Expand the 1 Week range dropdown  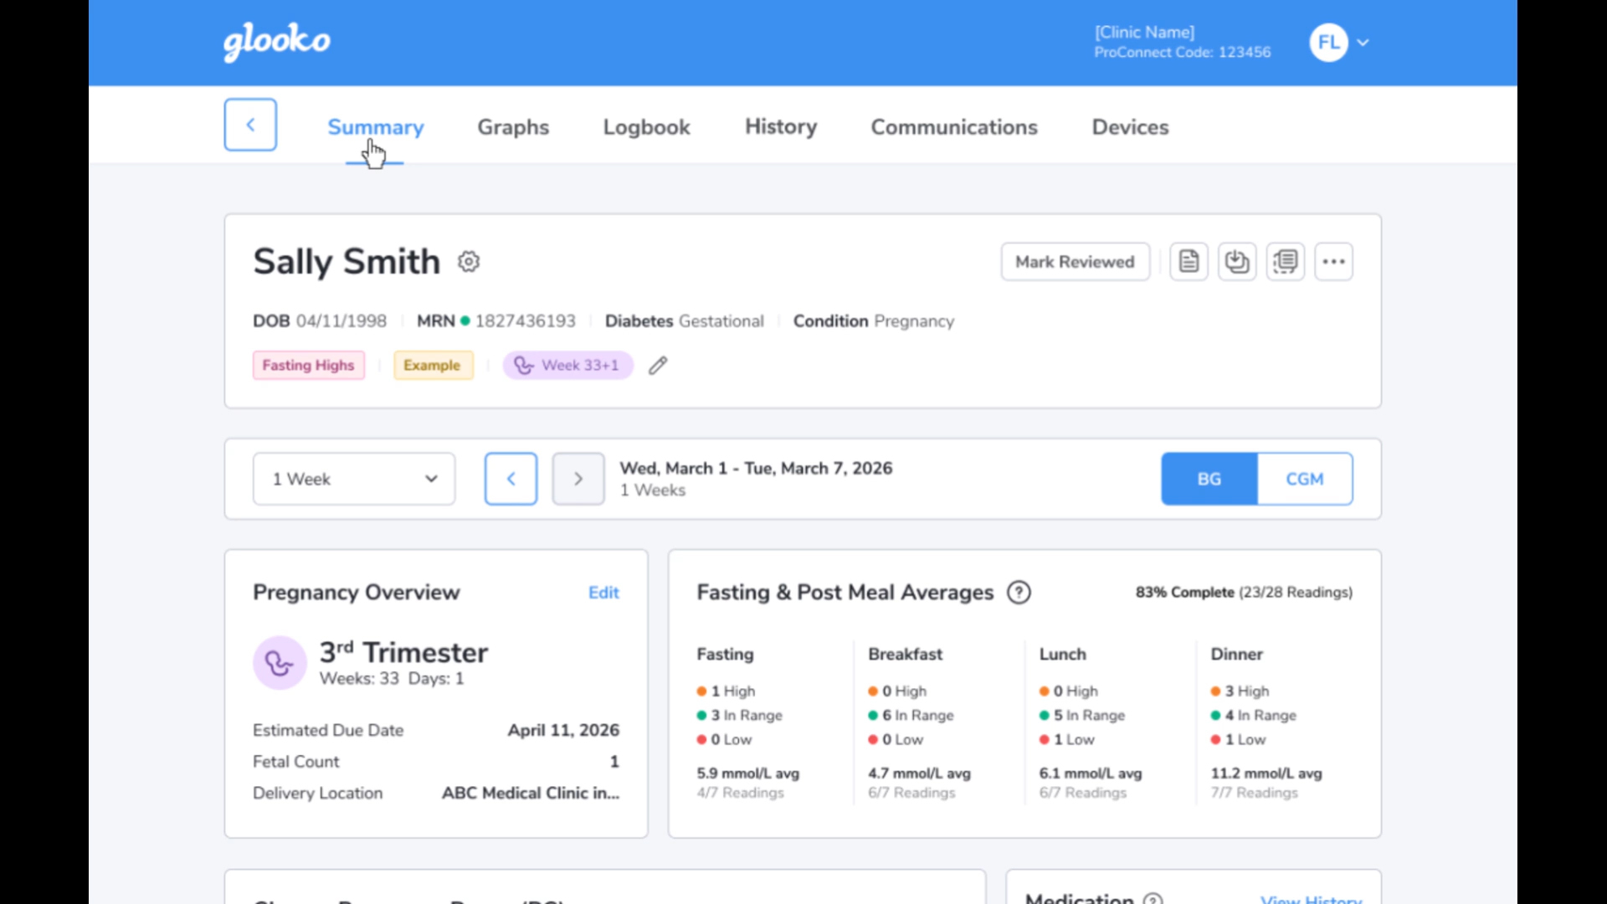354,479
